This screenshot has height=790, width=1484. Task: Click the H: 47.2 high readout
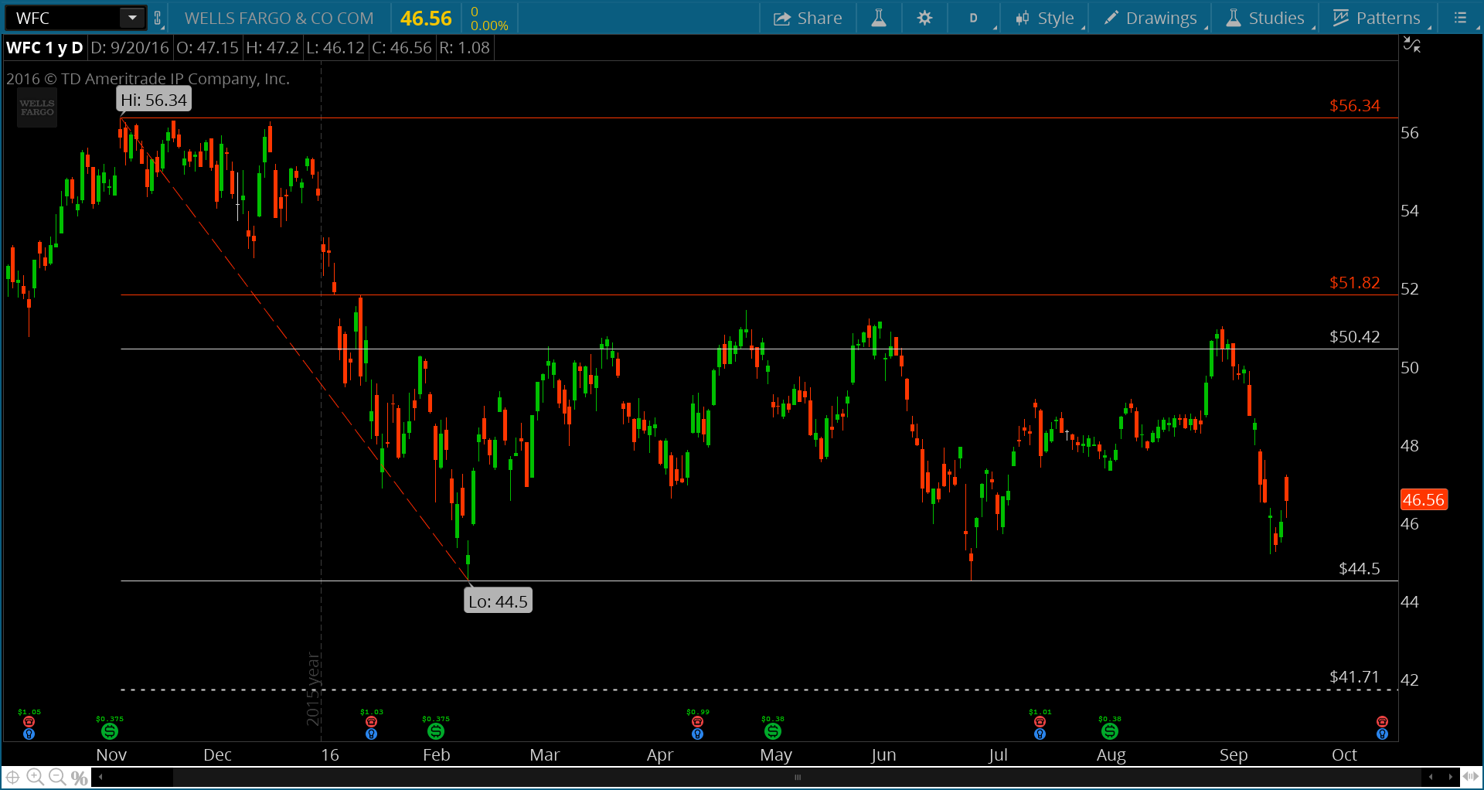[272, 48]
